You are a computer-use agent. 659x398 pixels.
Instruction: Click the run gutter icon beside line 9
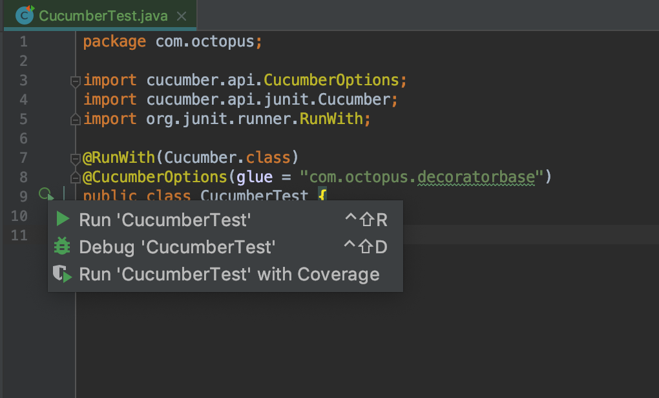point(45,194)
